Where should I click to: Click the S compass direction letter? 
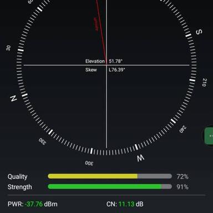[199, 32]
